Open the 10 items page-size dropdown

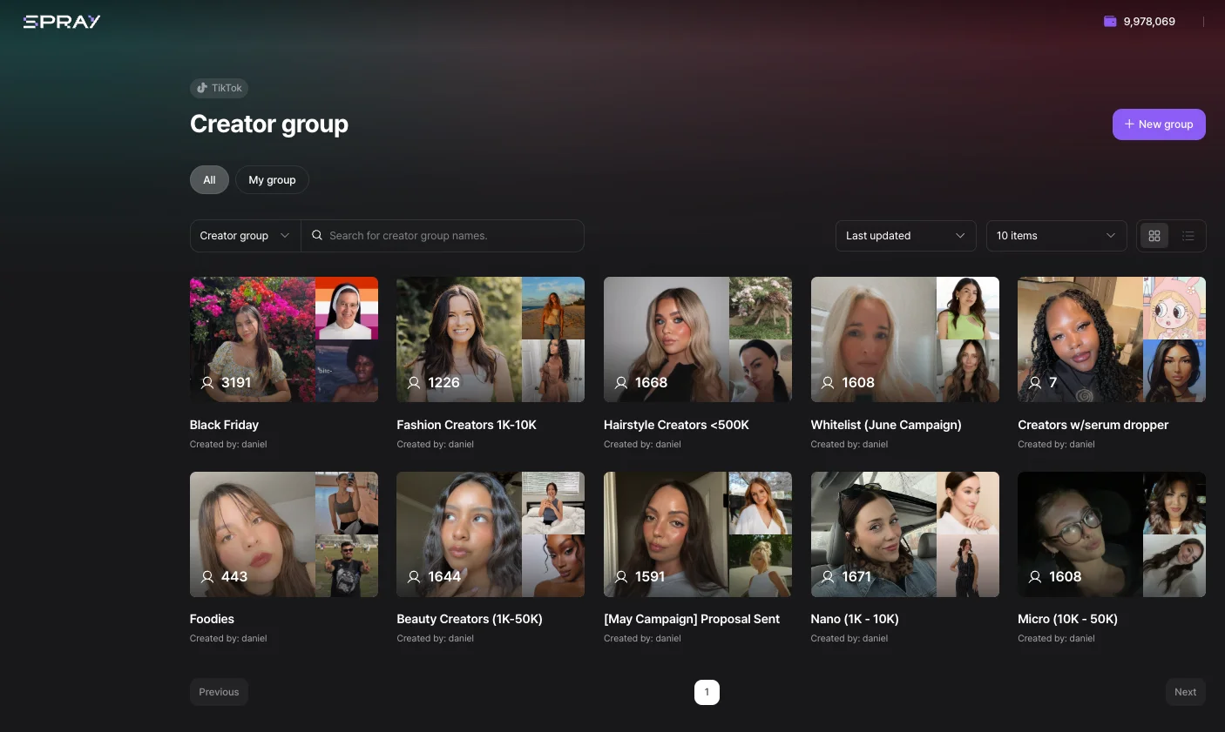1056,236
